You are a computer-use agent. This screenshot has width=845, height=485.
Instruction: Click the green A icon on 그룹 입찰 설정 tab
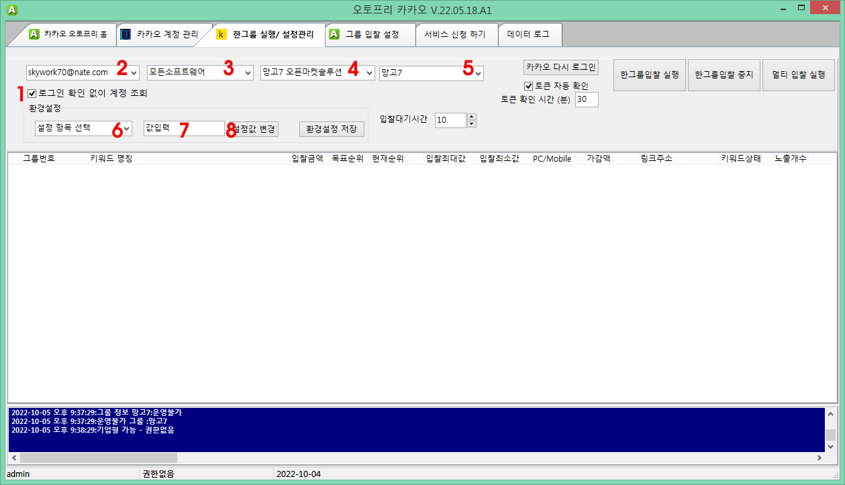[x=333, y=33]
